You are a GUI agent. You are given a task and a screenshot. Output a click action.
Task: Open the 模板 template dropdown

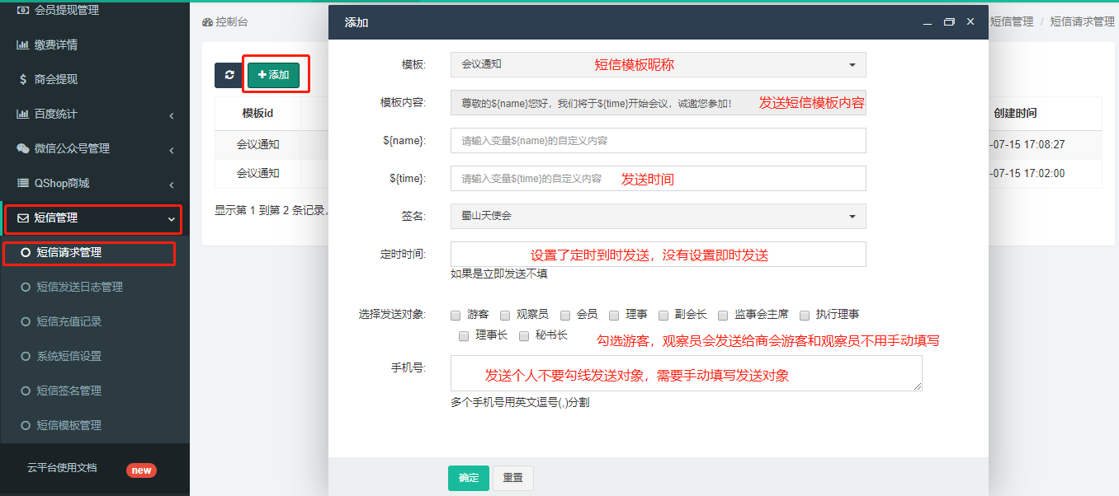pyautogui.click(x=658, y=64)
